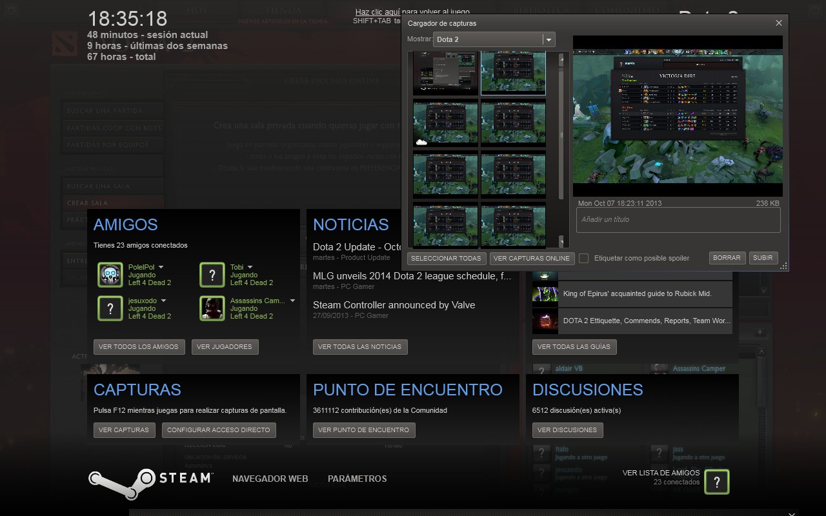The width and height of the screenshot is (826, 516).
Task: Click VER CAPTURAS ONLINE button
Action: coord(532,258)
